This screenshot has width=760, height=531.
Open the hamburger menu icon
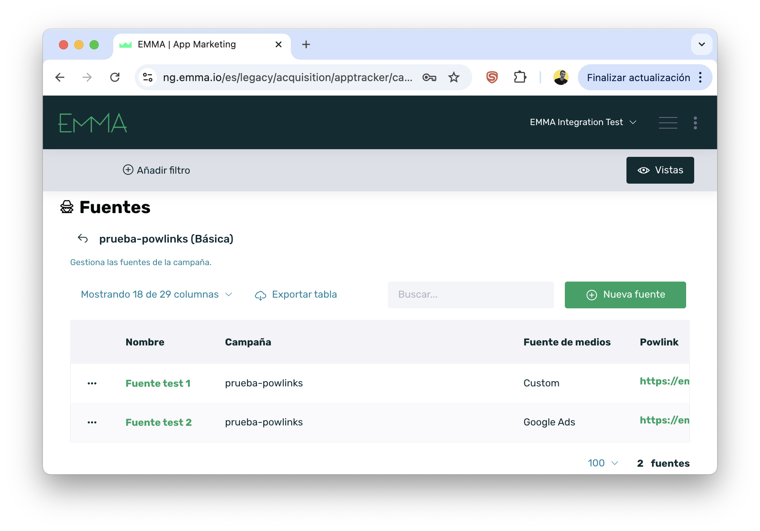[668, 123]
